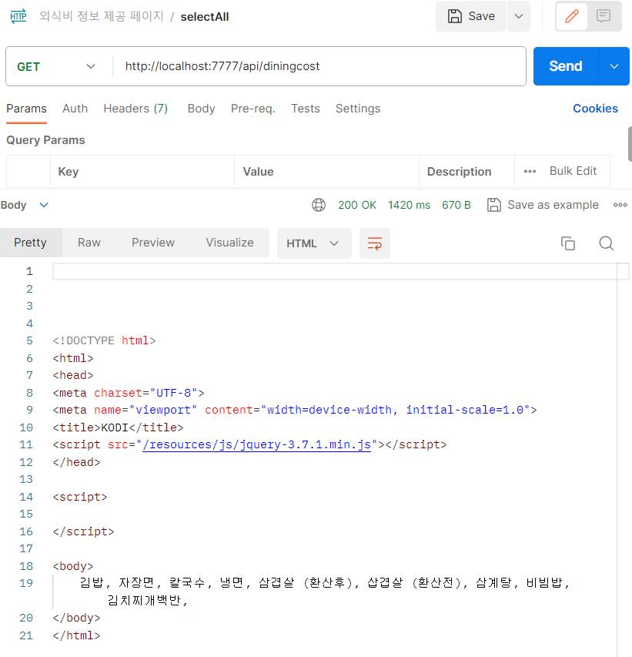Image resolution: width=632 pixels, height=657 pixels.
Task: Switch to the Params tab
Action: pyautogui.click(x=26, y=109)
